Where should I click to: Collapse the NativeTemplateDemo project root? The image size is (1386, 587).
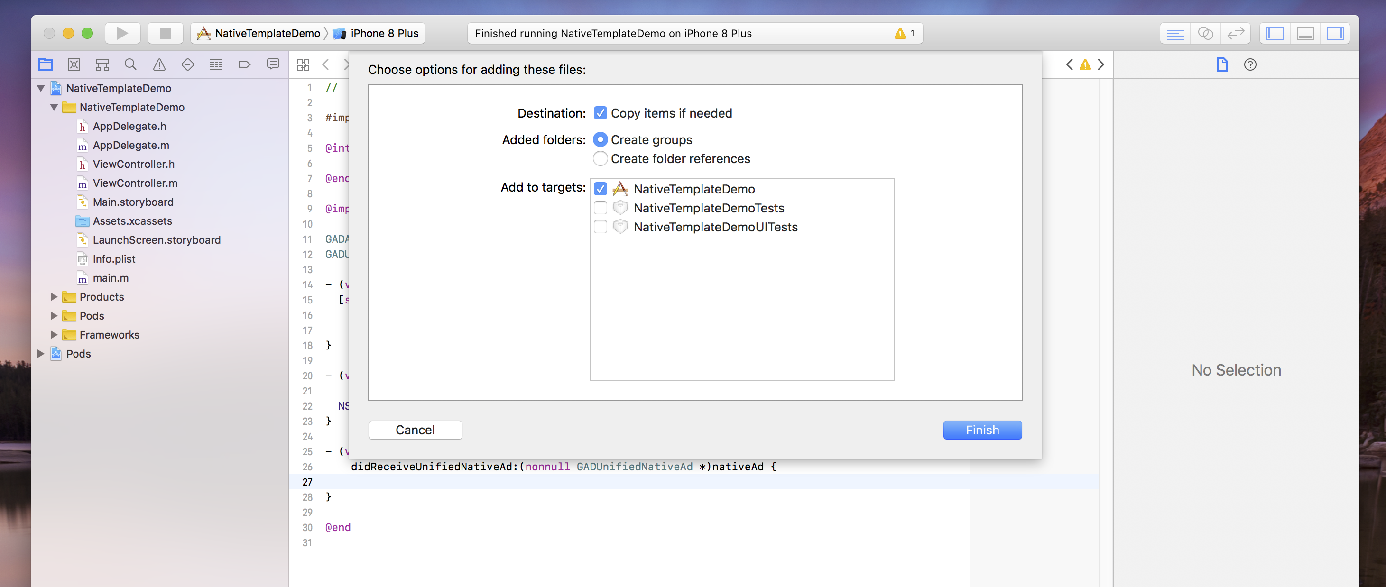pyautogui.click(x=41, y=88)
